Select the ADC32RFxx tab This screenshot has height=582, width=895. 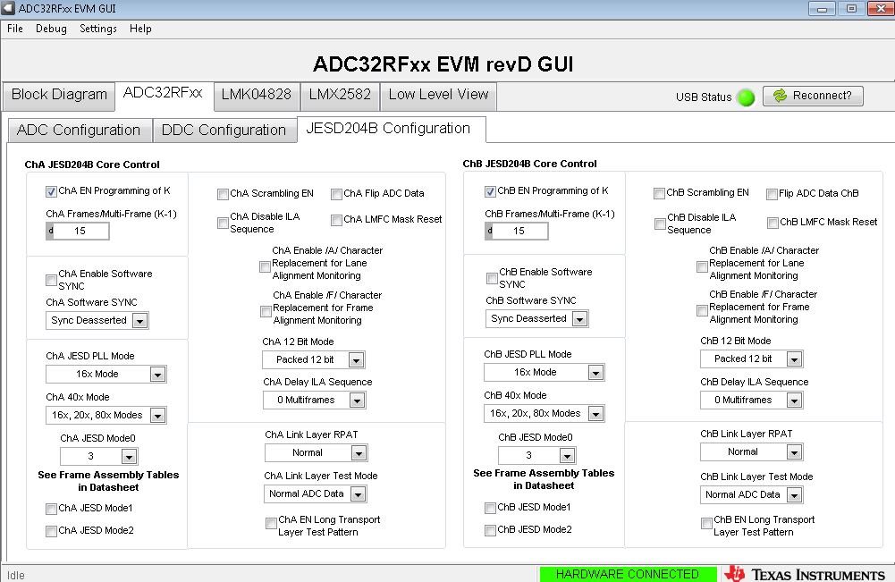164,93
